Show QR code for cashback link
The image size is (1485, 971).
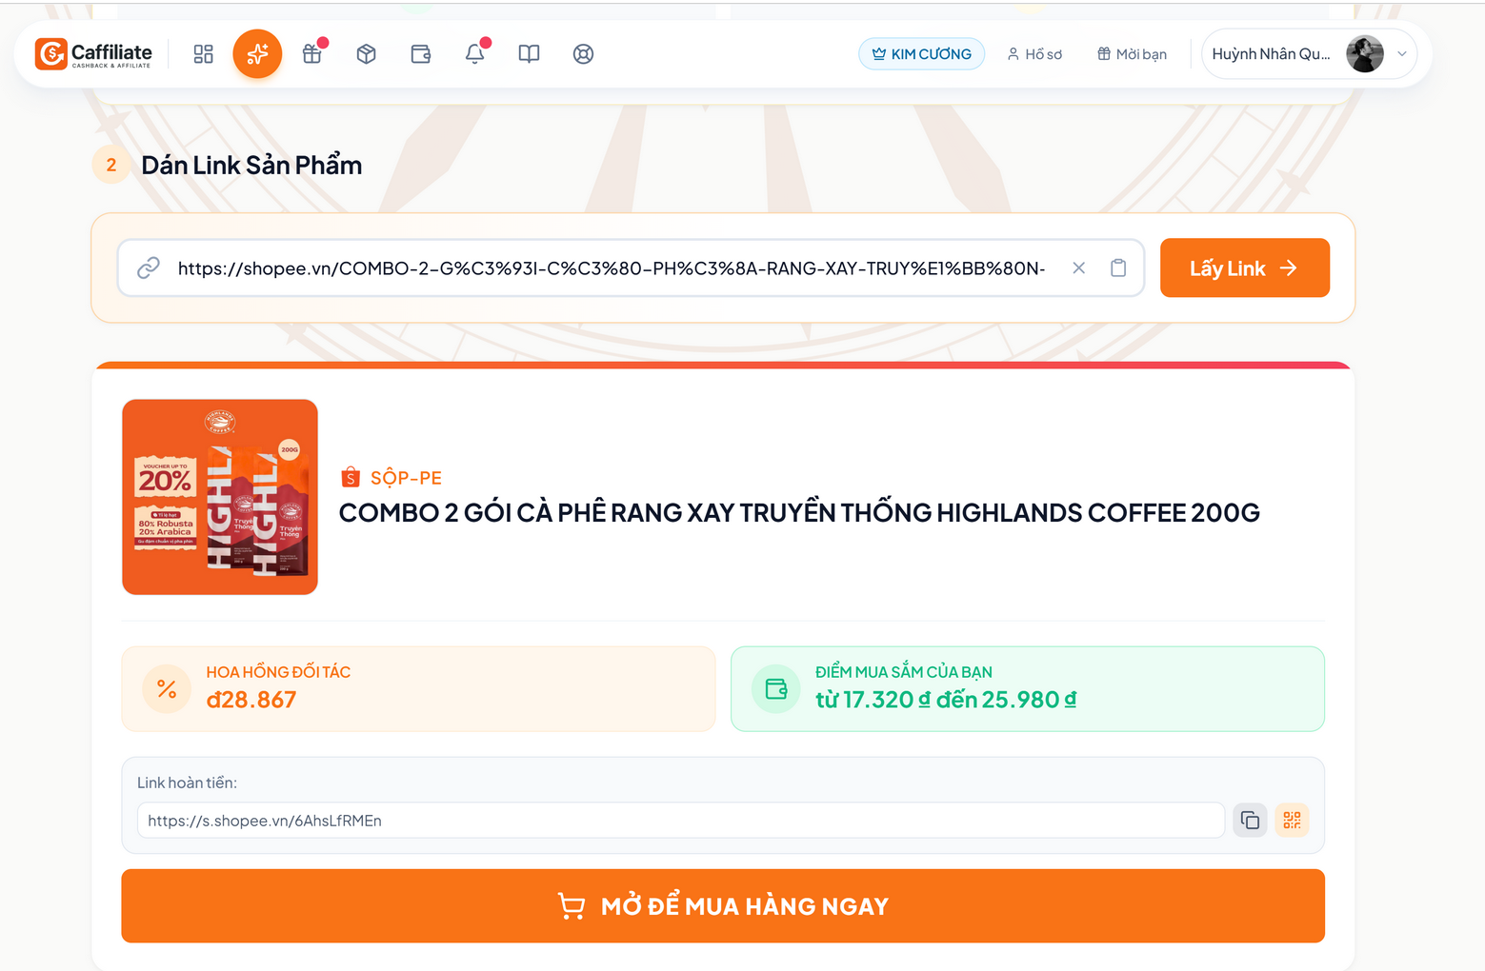pyautogui.click(x=1292, y=821)
